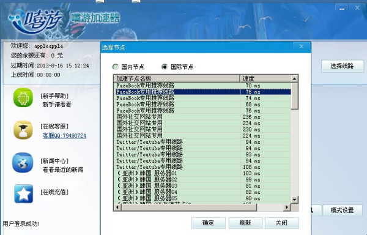Image resolution: width=367 pixels, height=235 pixels.
Task: Select the 国内节点 radio button
Action: [116, 67]
